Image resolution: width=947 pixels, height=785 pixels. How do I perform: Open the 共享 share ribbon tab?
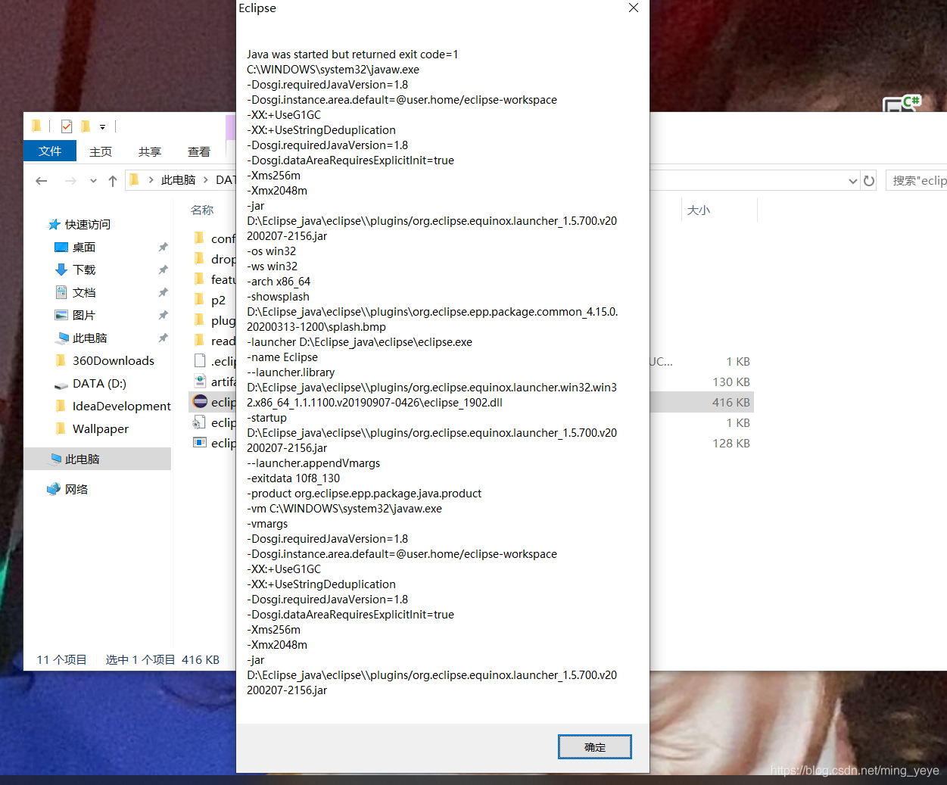(150, 152)
